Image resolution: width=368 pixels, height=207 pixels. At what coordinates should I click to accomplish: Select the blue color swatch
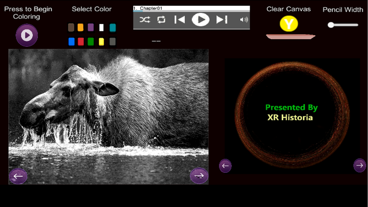tap(71, 42)
